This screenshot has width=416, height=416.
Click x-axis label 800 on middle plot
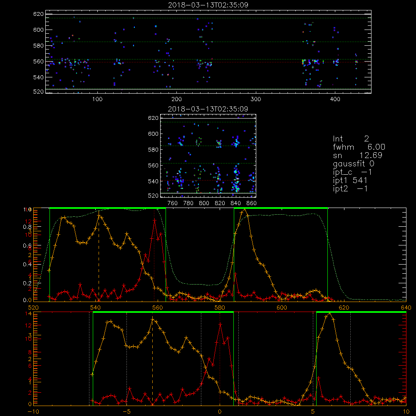204,203
